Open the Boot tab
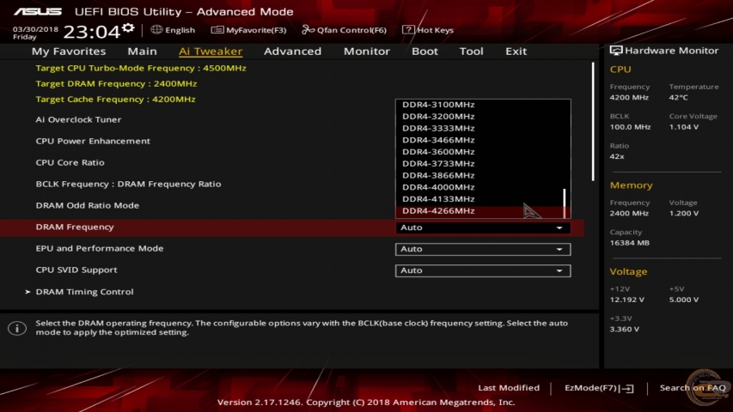 click(425, 51)
